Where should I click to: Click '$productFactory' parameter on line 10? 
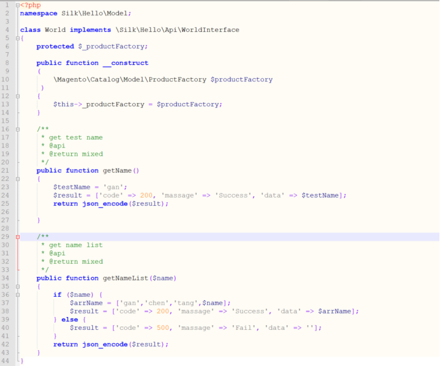[x=242, y=79]
